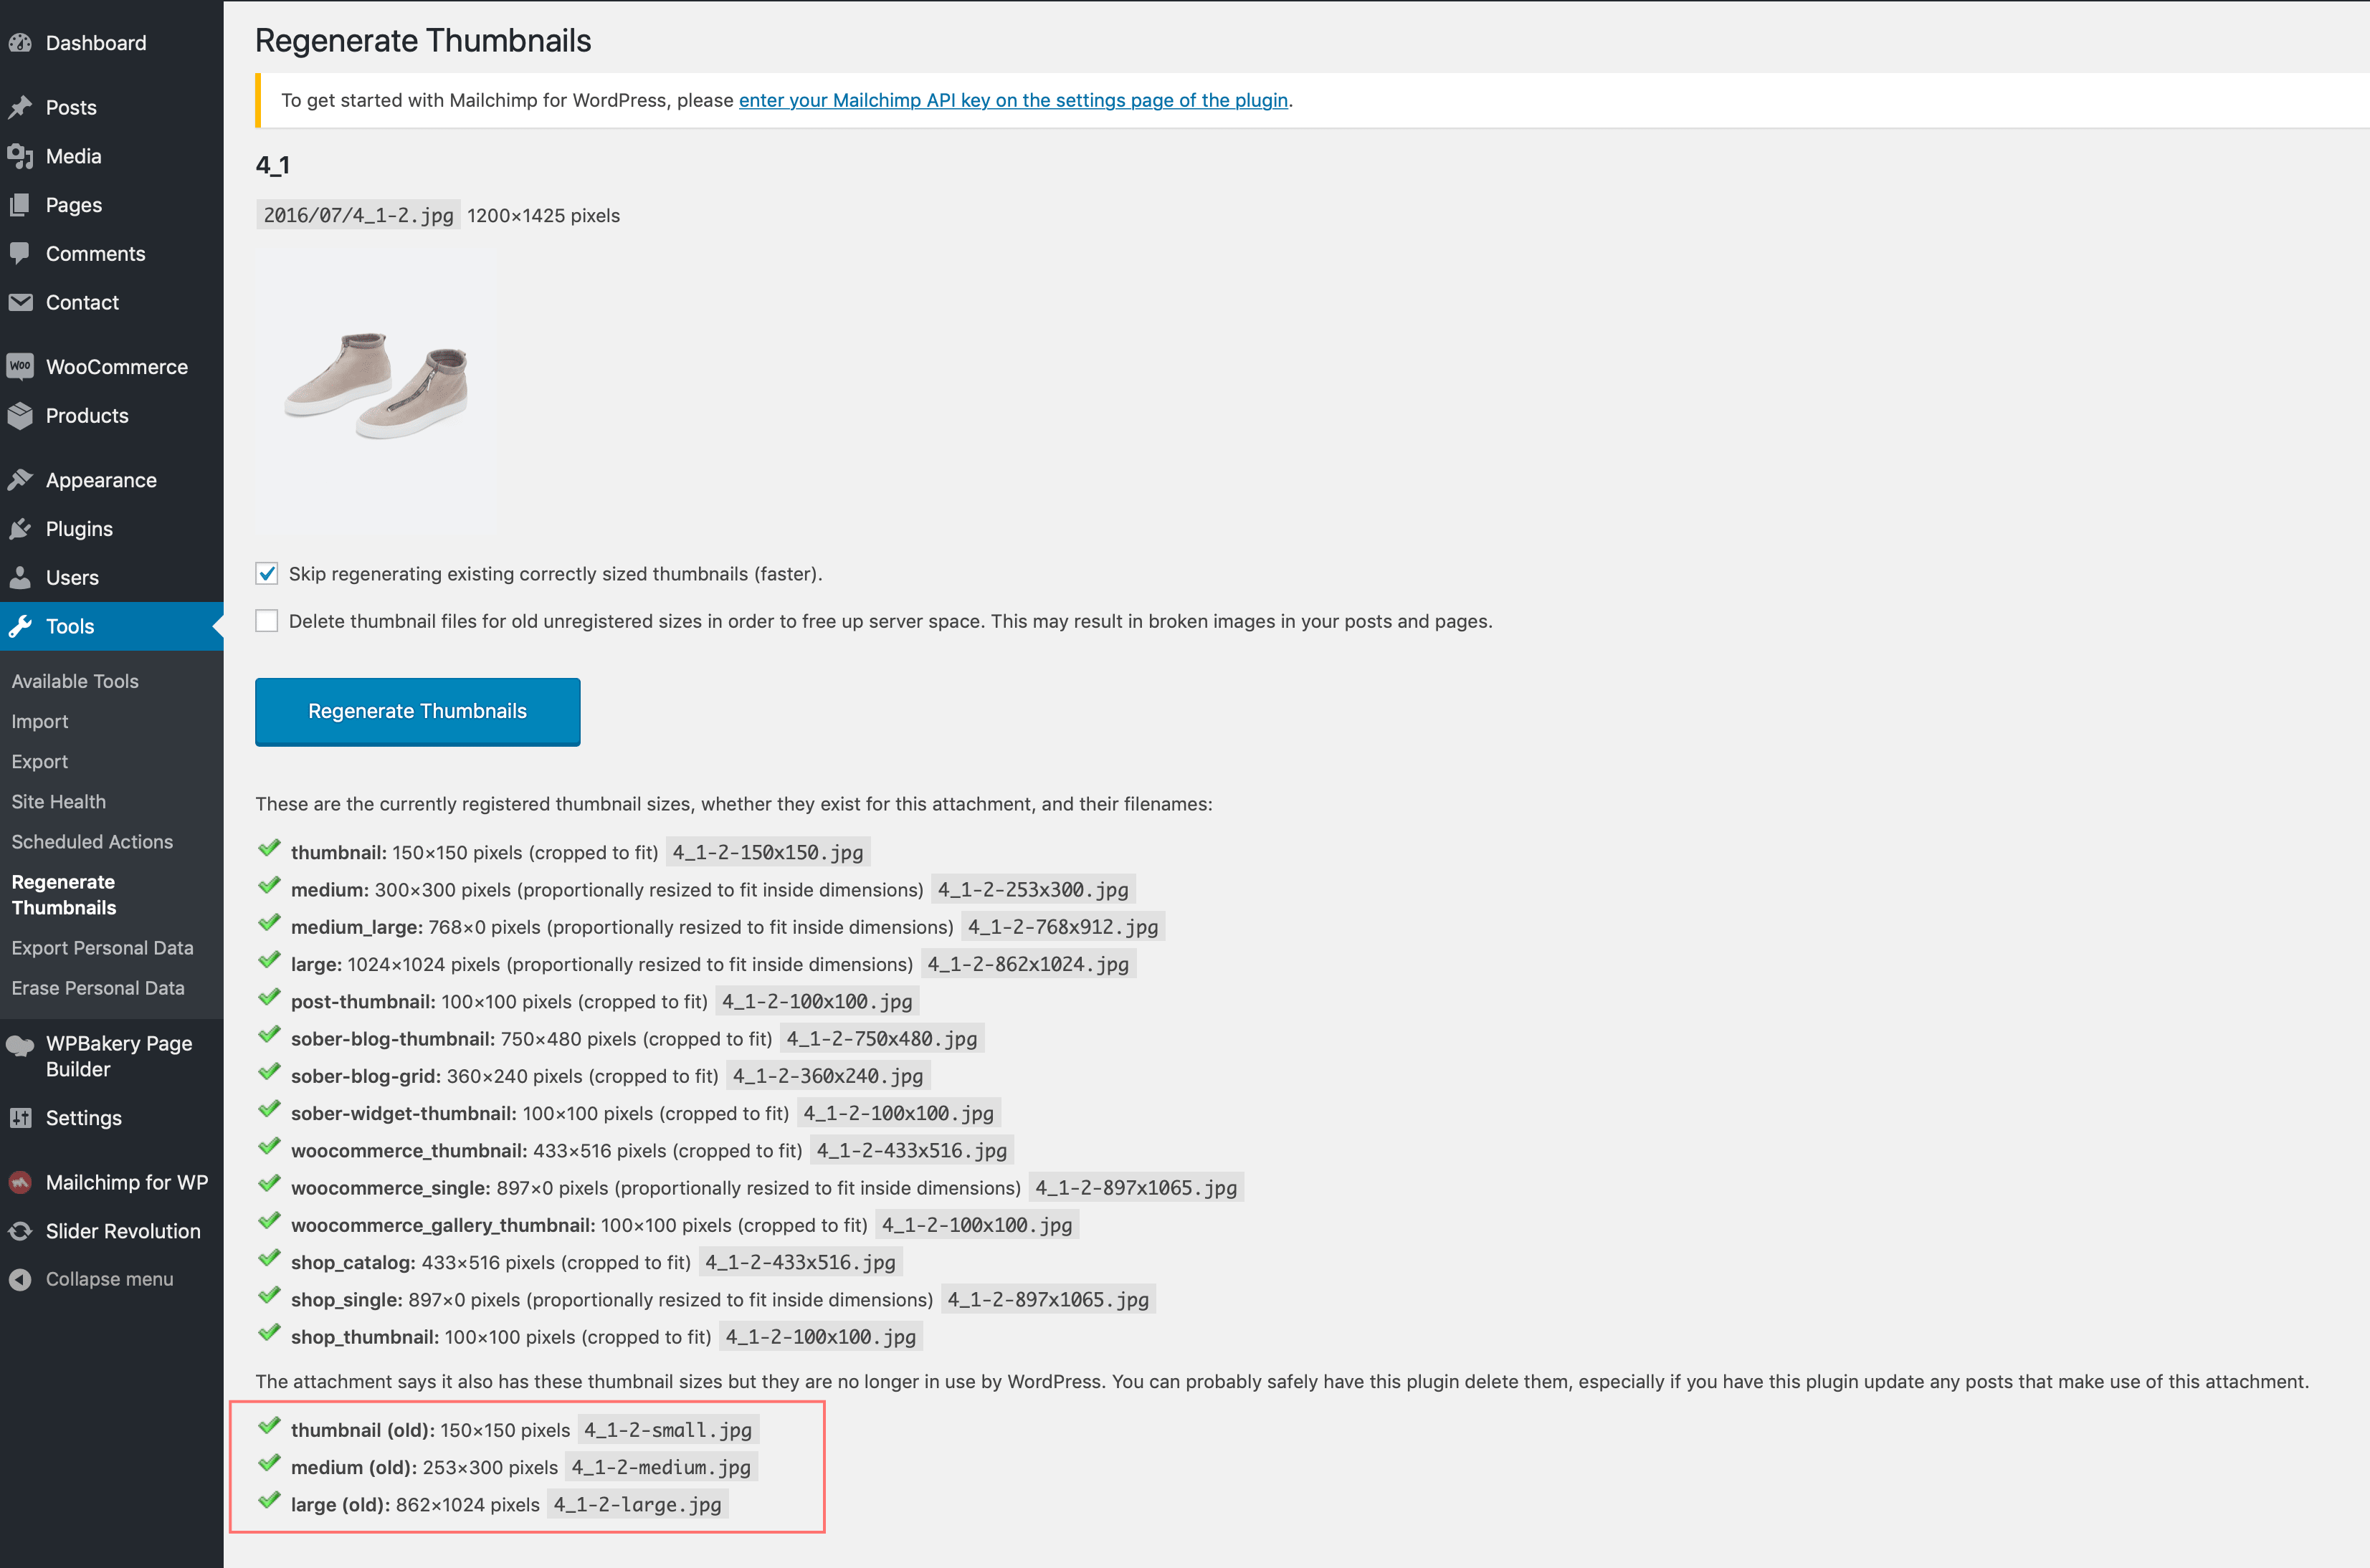Click the Tools icon in sidebar

[23, 626]
